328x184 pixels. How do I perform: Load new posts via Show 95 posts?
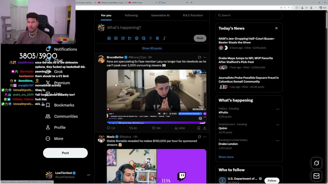pos(152,48)
